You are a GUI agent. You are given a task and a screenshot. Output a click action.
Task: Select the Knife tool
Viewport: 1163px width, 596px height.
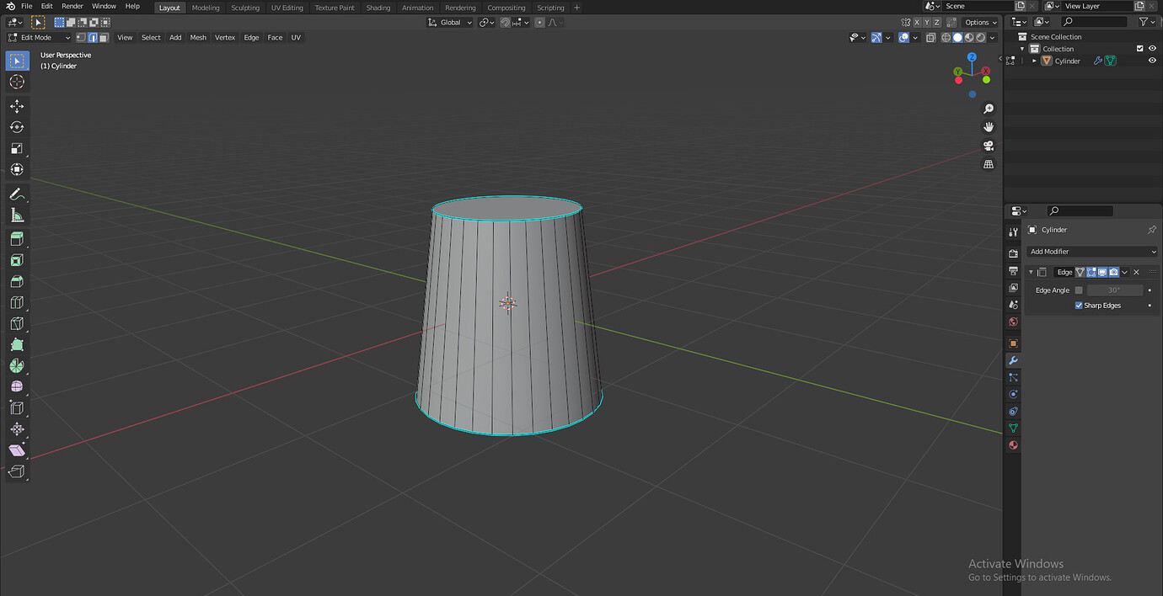(x=17, y=323)
